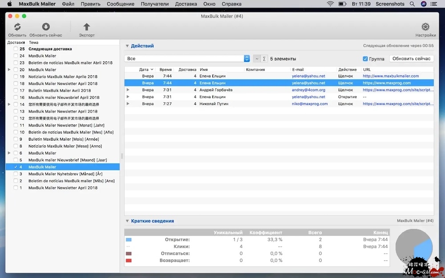Open the http://www.maxbulkmailer.com URL link
This screenshot has height=278, width=445.
pos(391,76)
